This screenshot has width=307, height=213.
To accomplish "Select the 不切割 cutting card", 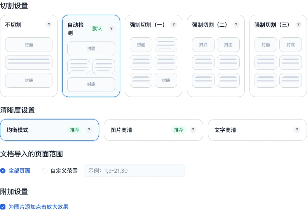I will click(x=29, y=56).
